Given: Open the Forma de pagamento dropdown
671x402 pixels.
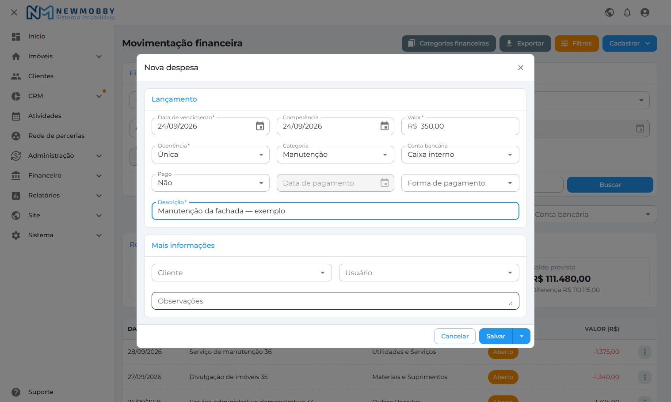Looking at the screenshot, I should [460, 183].
